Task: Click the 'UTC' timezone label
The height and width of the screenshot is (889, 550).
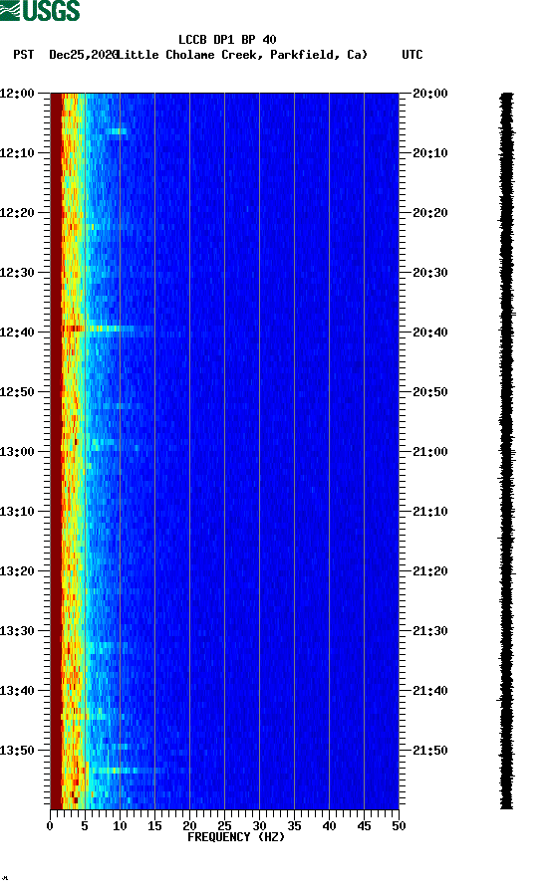Action: tap(412, 55)
